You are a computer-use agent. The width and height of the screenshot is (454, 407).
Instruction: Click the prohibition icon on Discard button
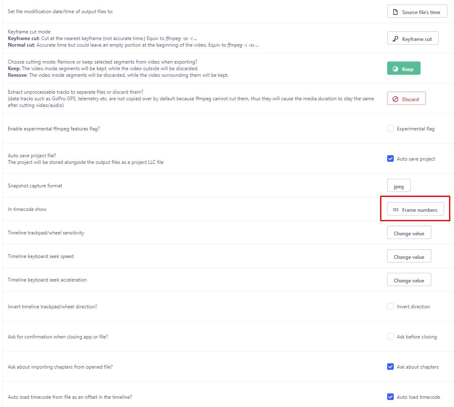pos(395,98)
